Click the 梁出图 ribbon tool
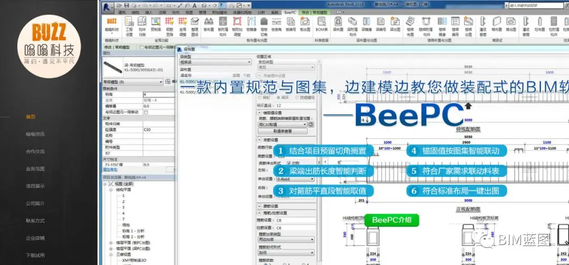The height and width of the screenshot is (265, 569). pyautogui.click(x=395, y=24)
